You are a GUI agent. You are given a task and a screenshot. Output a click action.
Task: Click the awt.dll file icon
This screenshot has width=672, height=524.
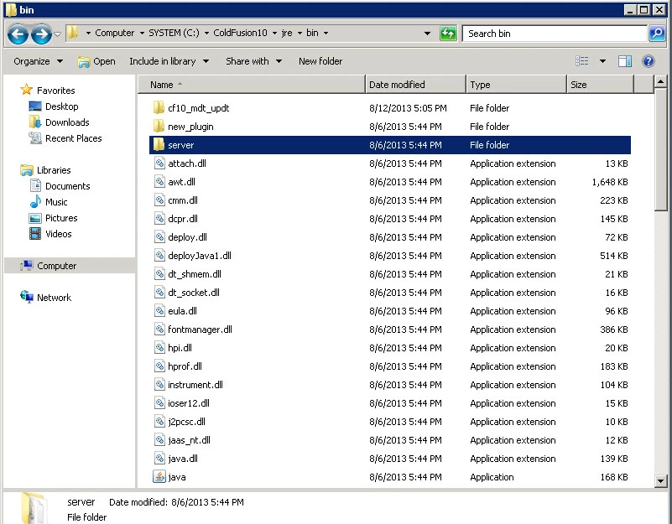159,182
